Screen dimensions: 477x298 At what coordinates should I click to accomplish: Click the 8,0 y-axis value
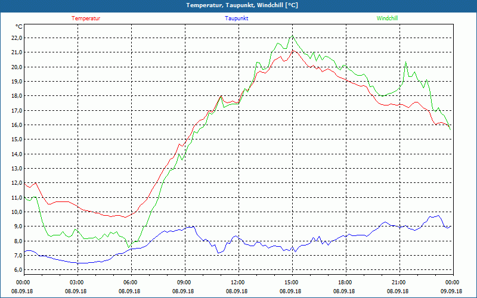coord(18,241)
